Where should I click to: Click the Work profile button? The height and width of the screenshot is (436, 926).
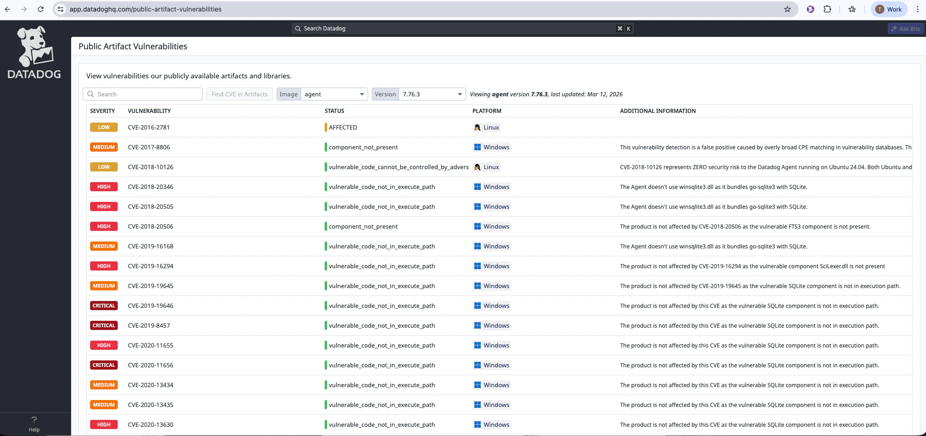(x=889, y=9)
